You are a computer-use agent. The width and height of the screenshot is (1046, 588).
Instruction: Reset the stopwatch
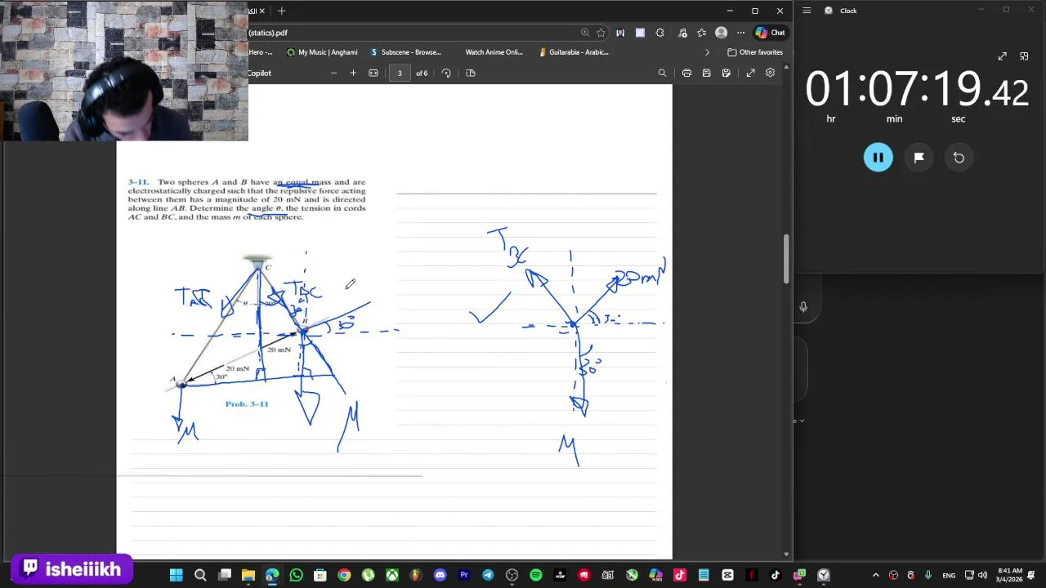coord(959,158)
